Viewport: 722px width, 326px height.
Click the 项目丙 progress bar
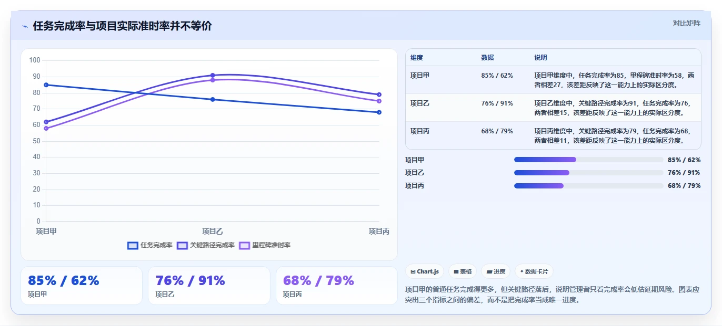tap(588, 186)
